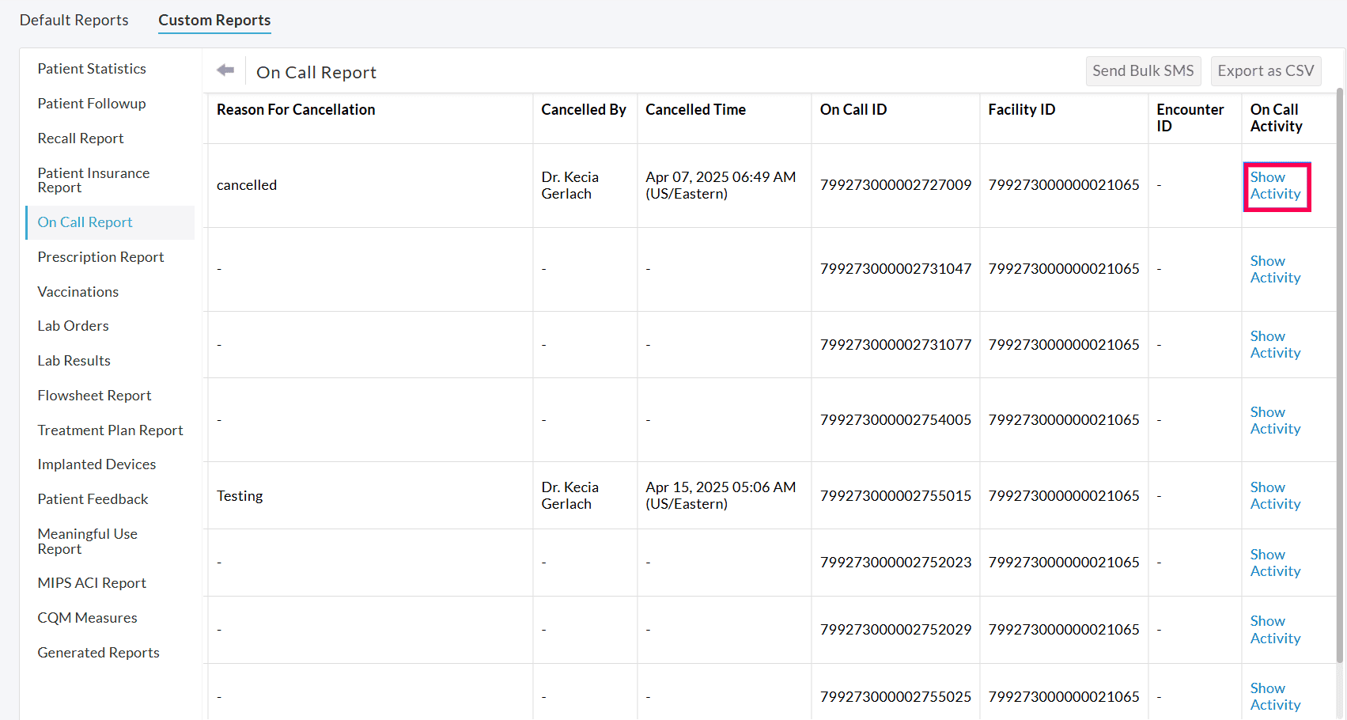Open the Lab Orders report
1347x720 pixels.
73,325
